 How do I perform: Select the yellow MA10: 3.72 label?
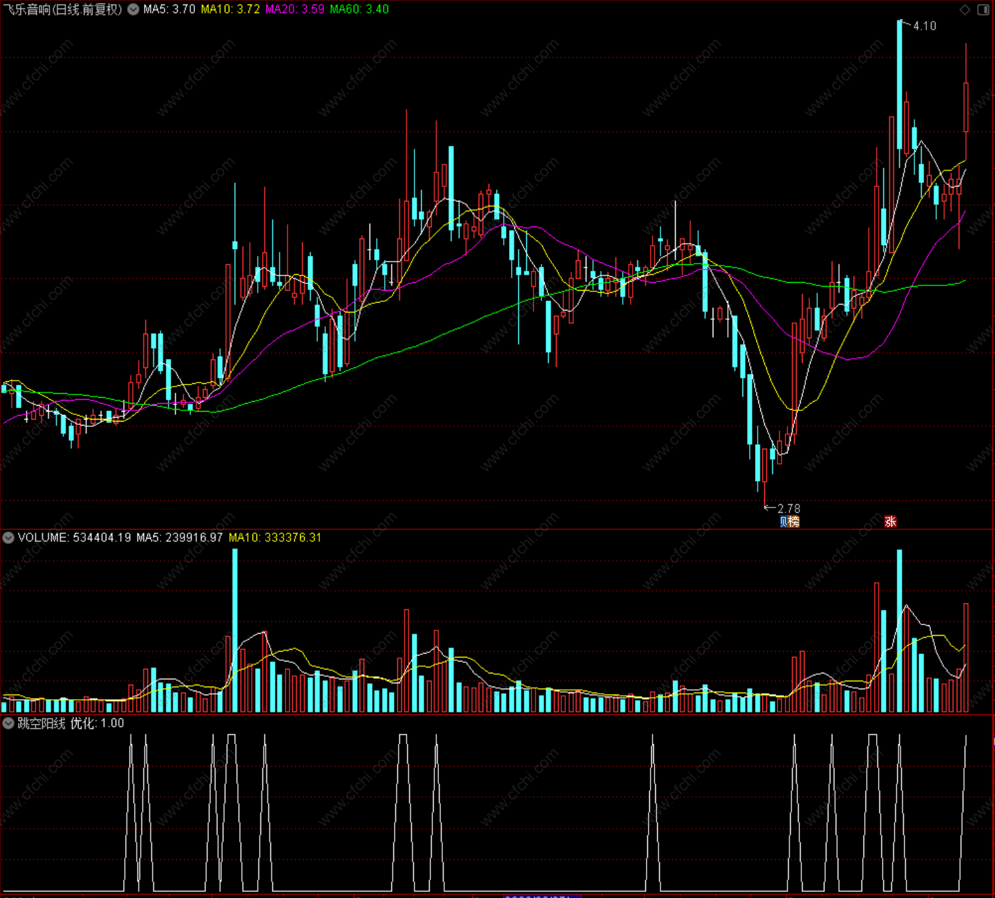(230, 9)
